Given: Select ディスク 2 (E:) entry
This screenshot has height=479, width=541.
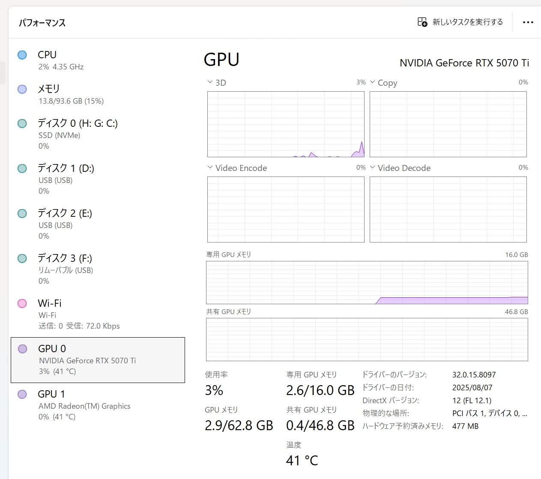Looking at the screenshot, I should click(x=98, y=224).
